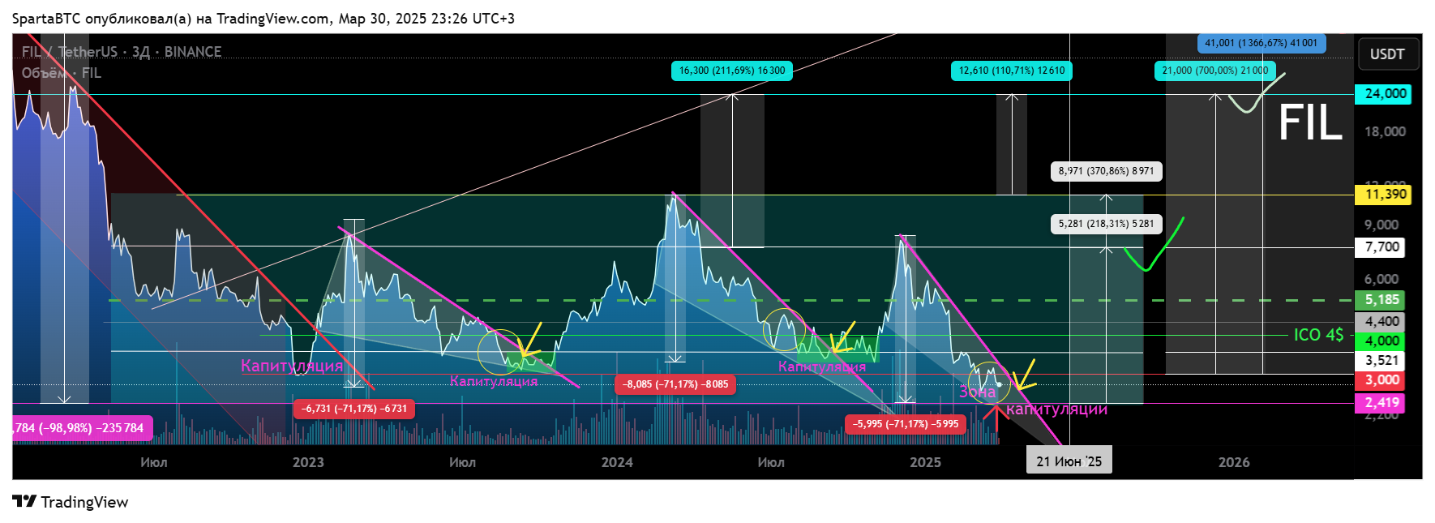Select the 41,001 (1 366,67%) measurement label
Image resolution: width=1435 pixels, height=523 pixels.
(x=1262, y=43)
